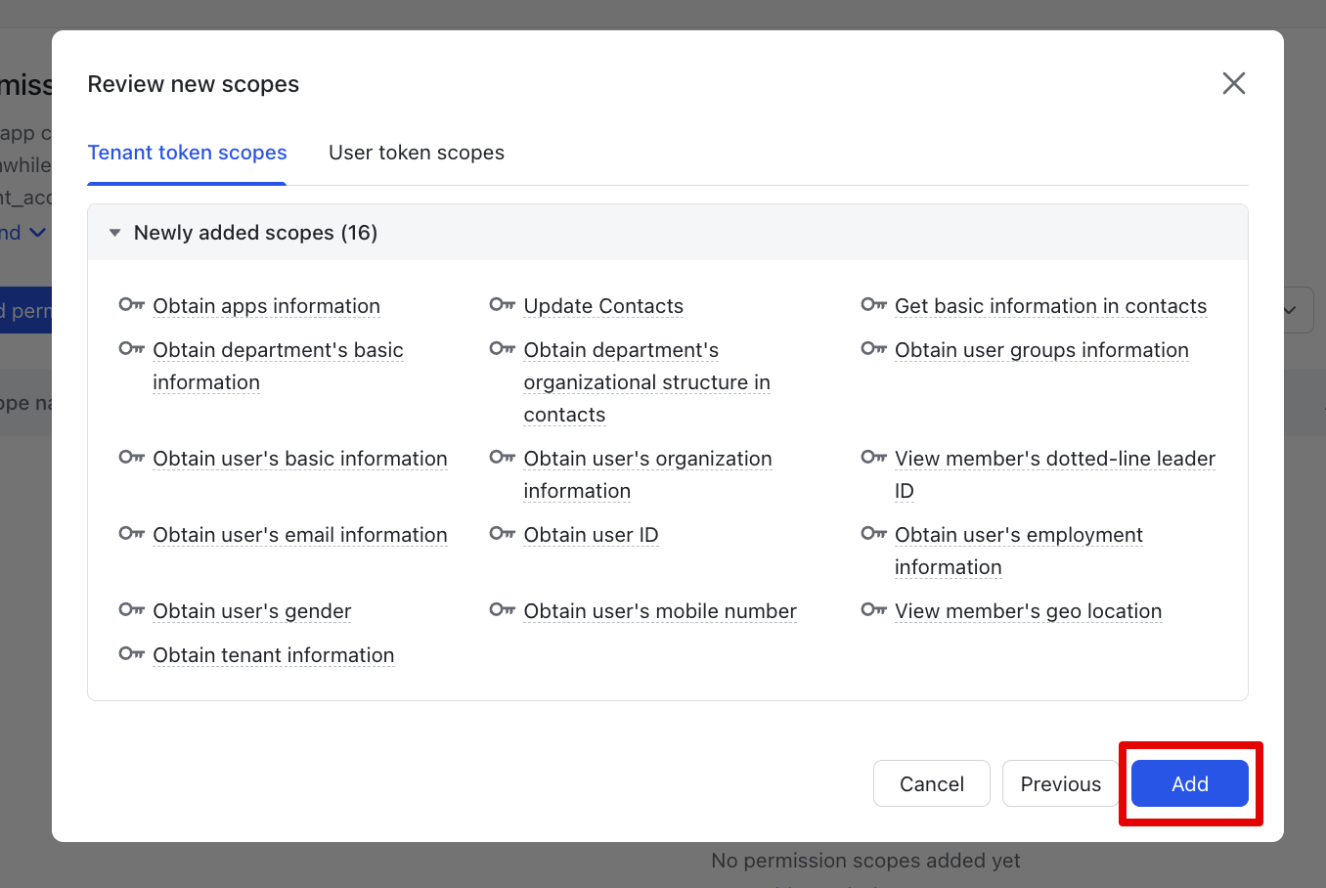
Task: Click key icon beside View member's geo location
Action: click(873, 610)
